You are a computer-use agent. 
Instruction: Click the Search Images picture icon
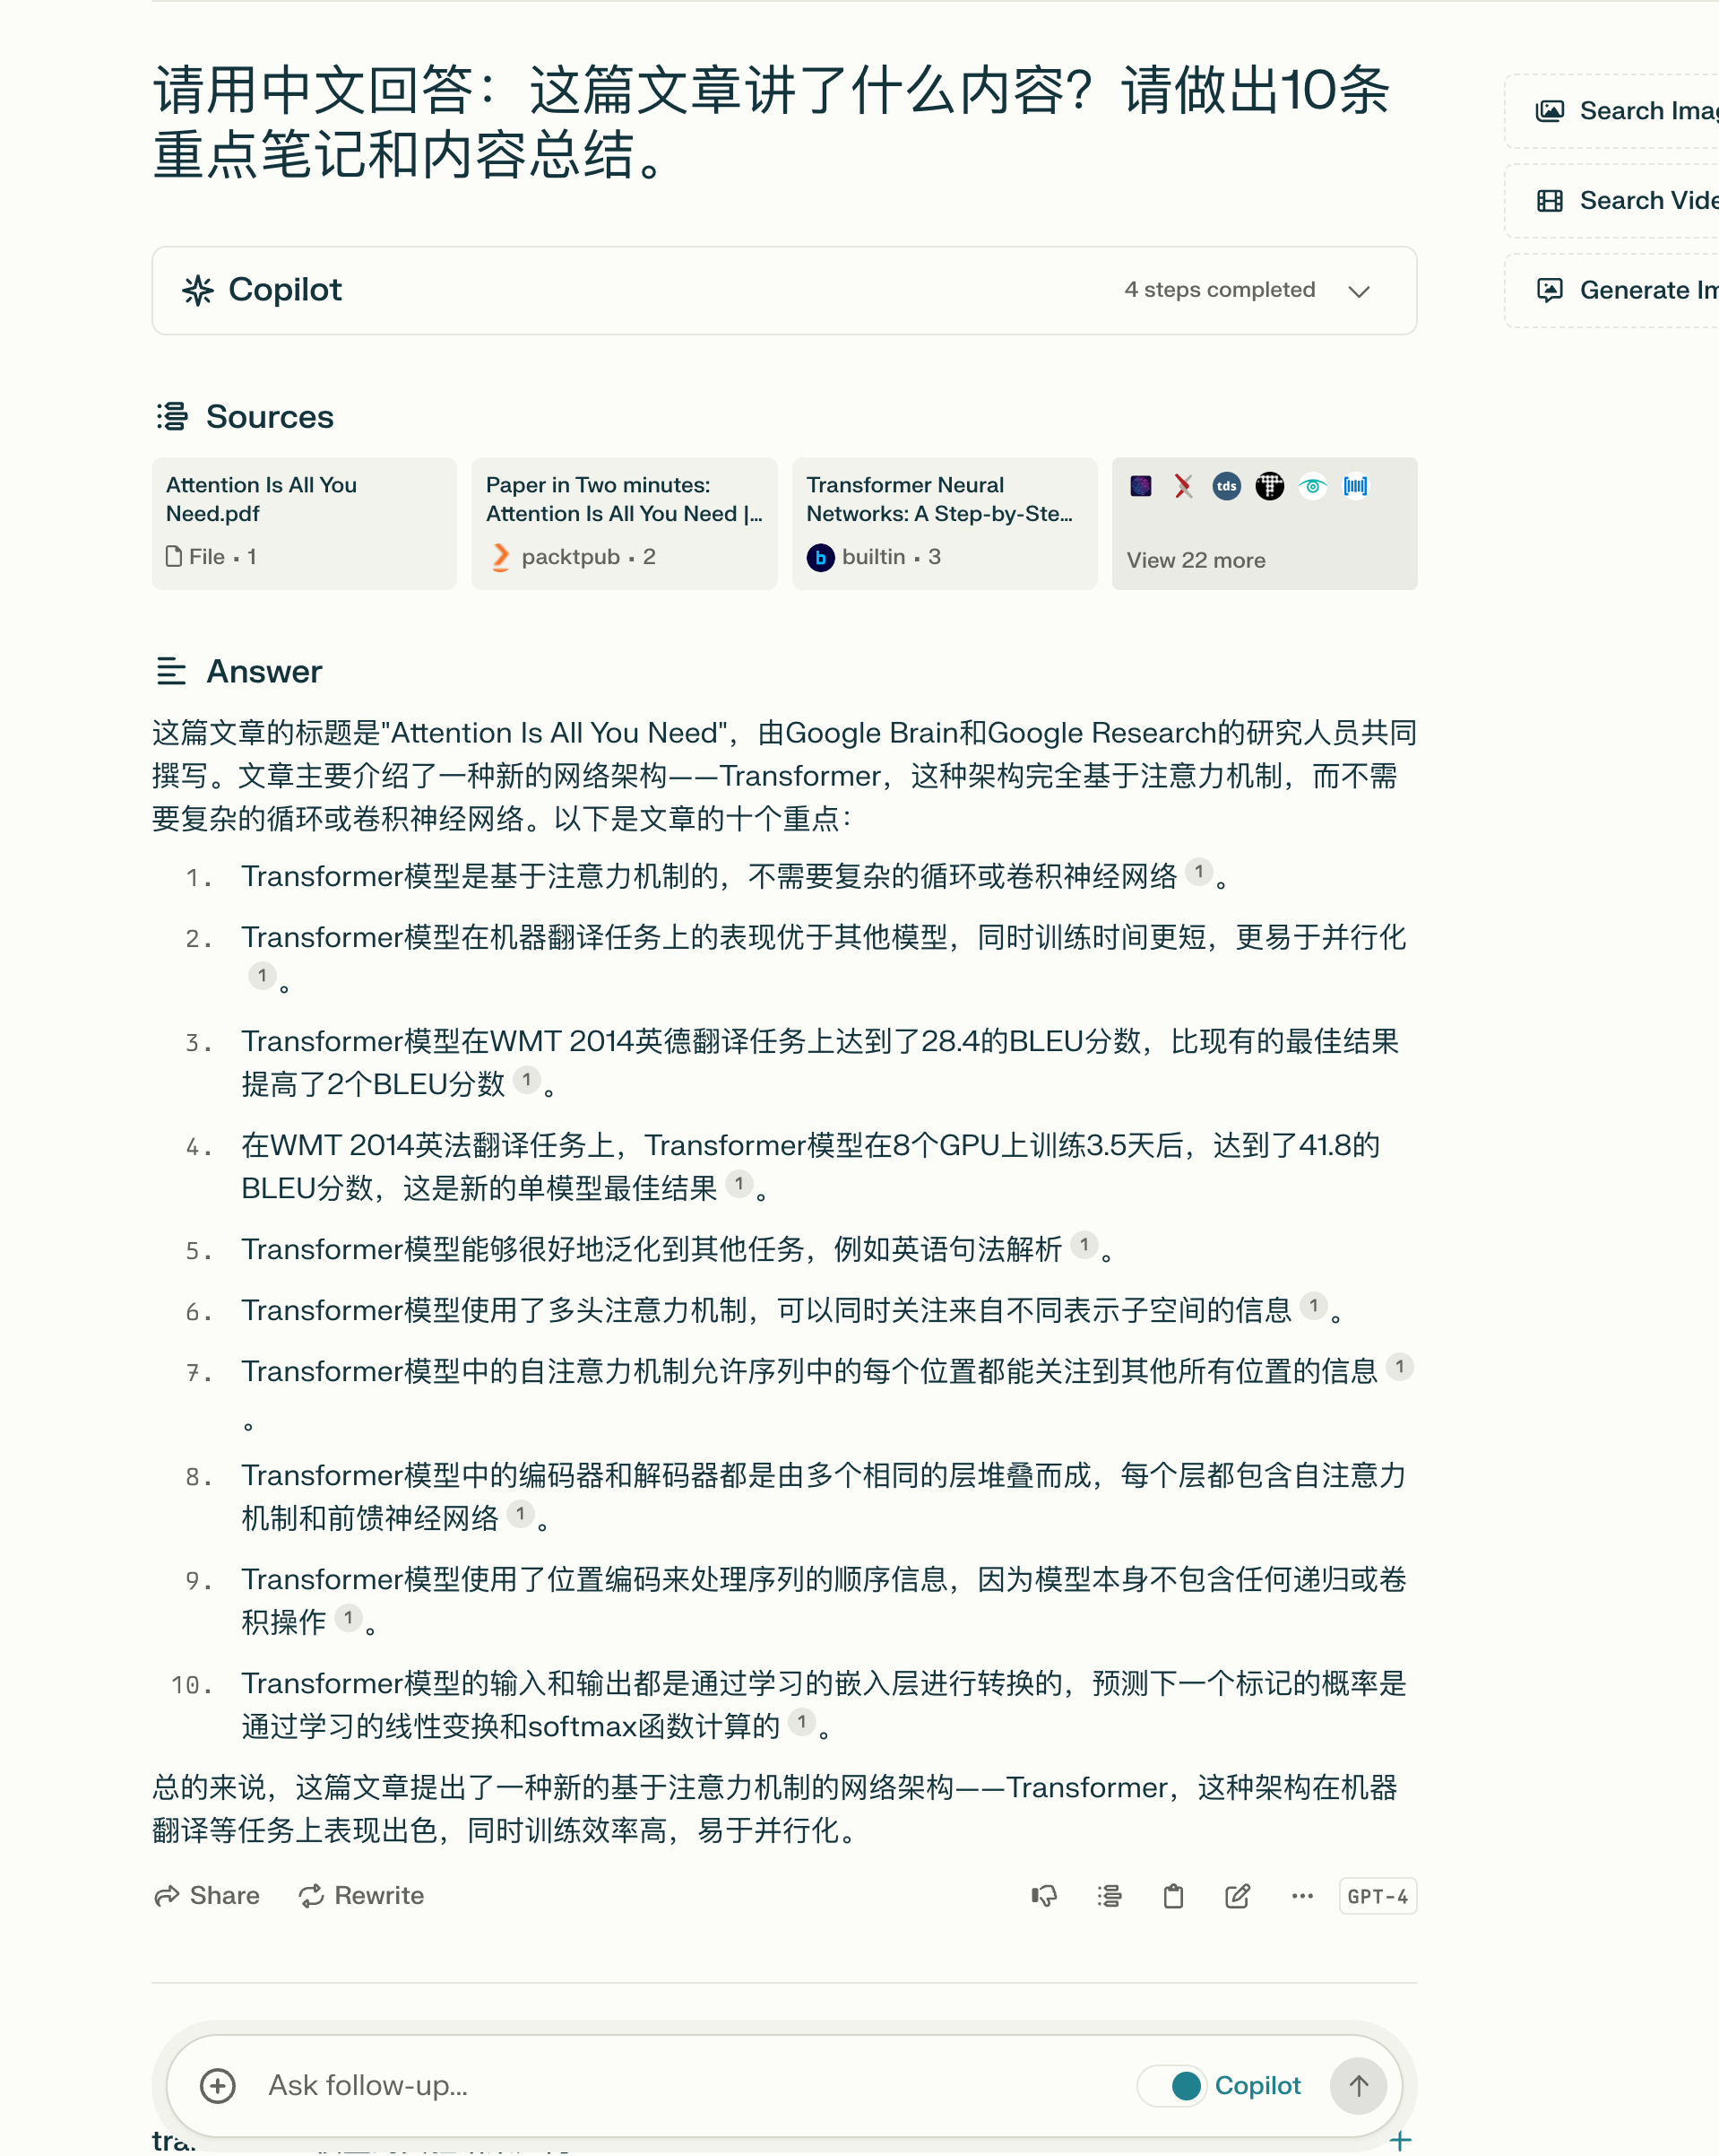(1549, 111)
